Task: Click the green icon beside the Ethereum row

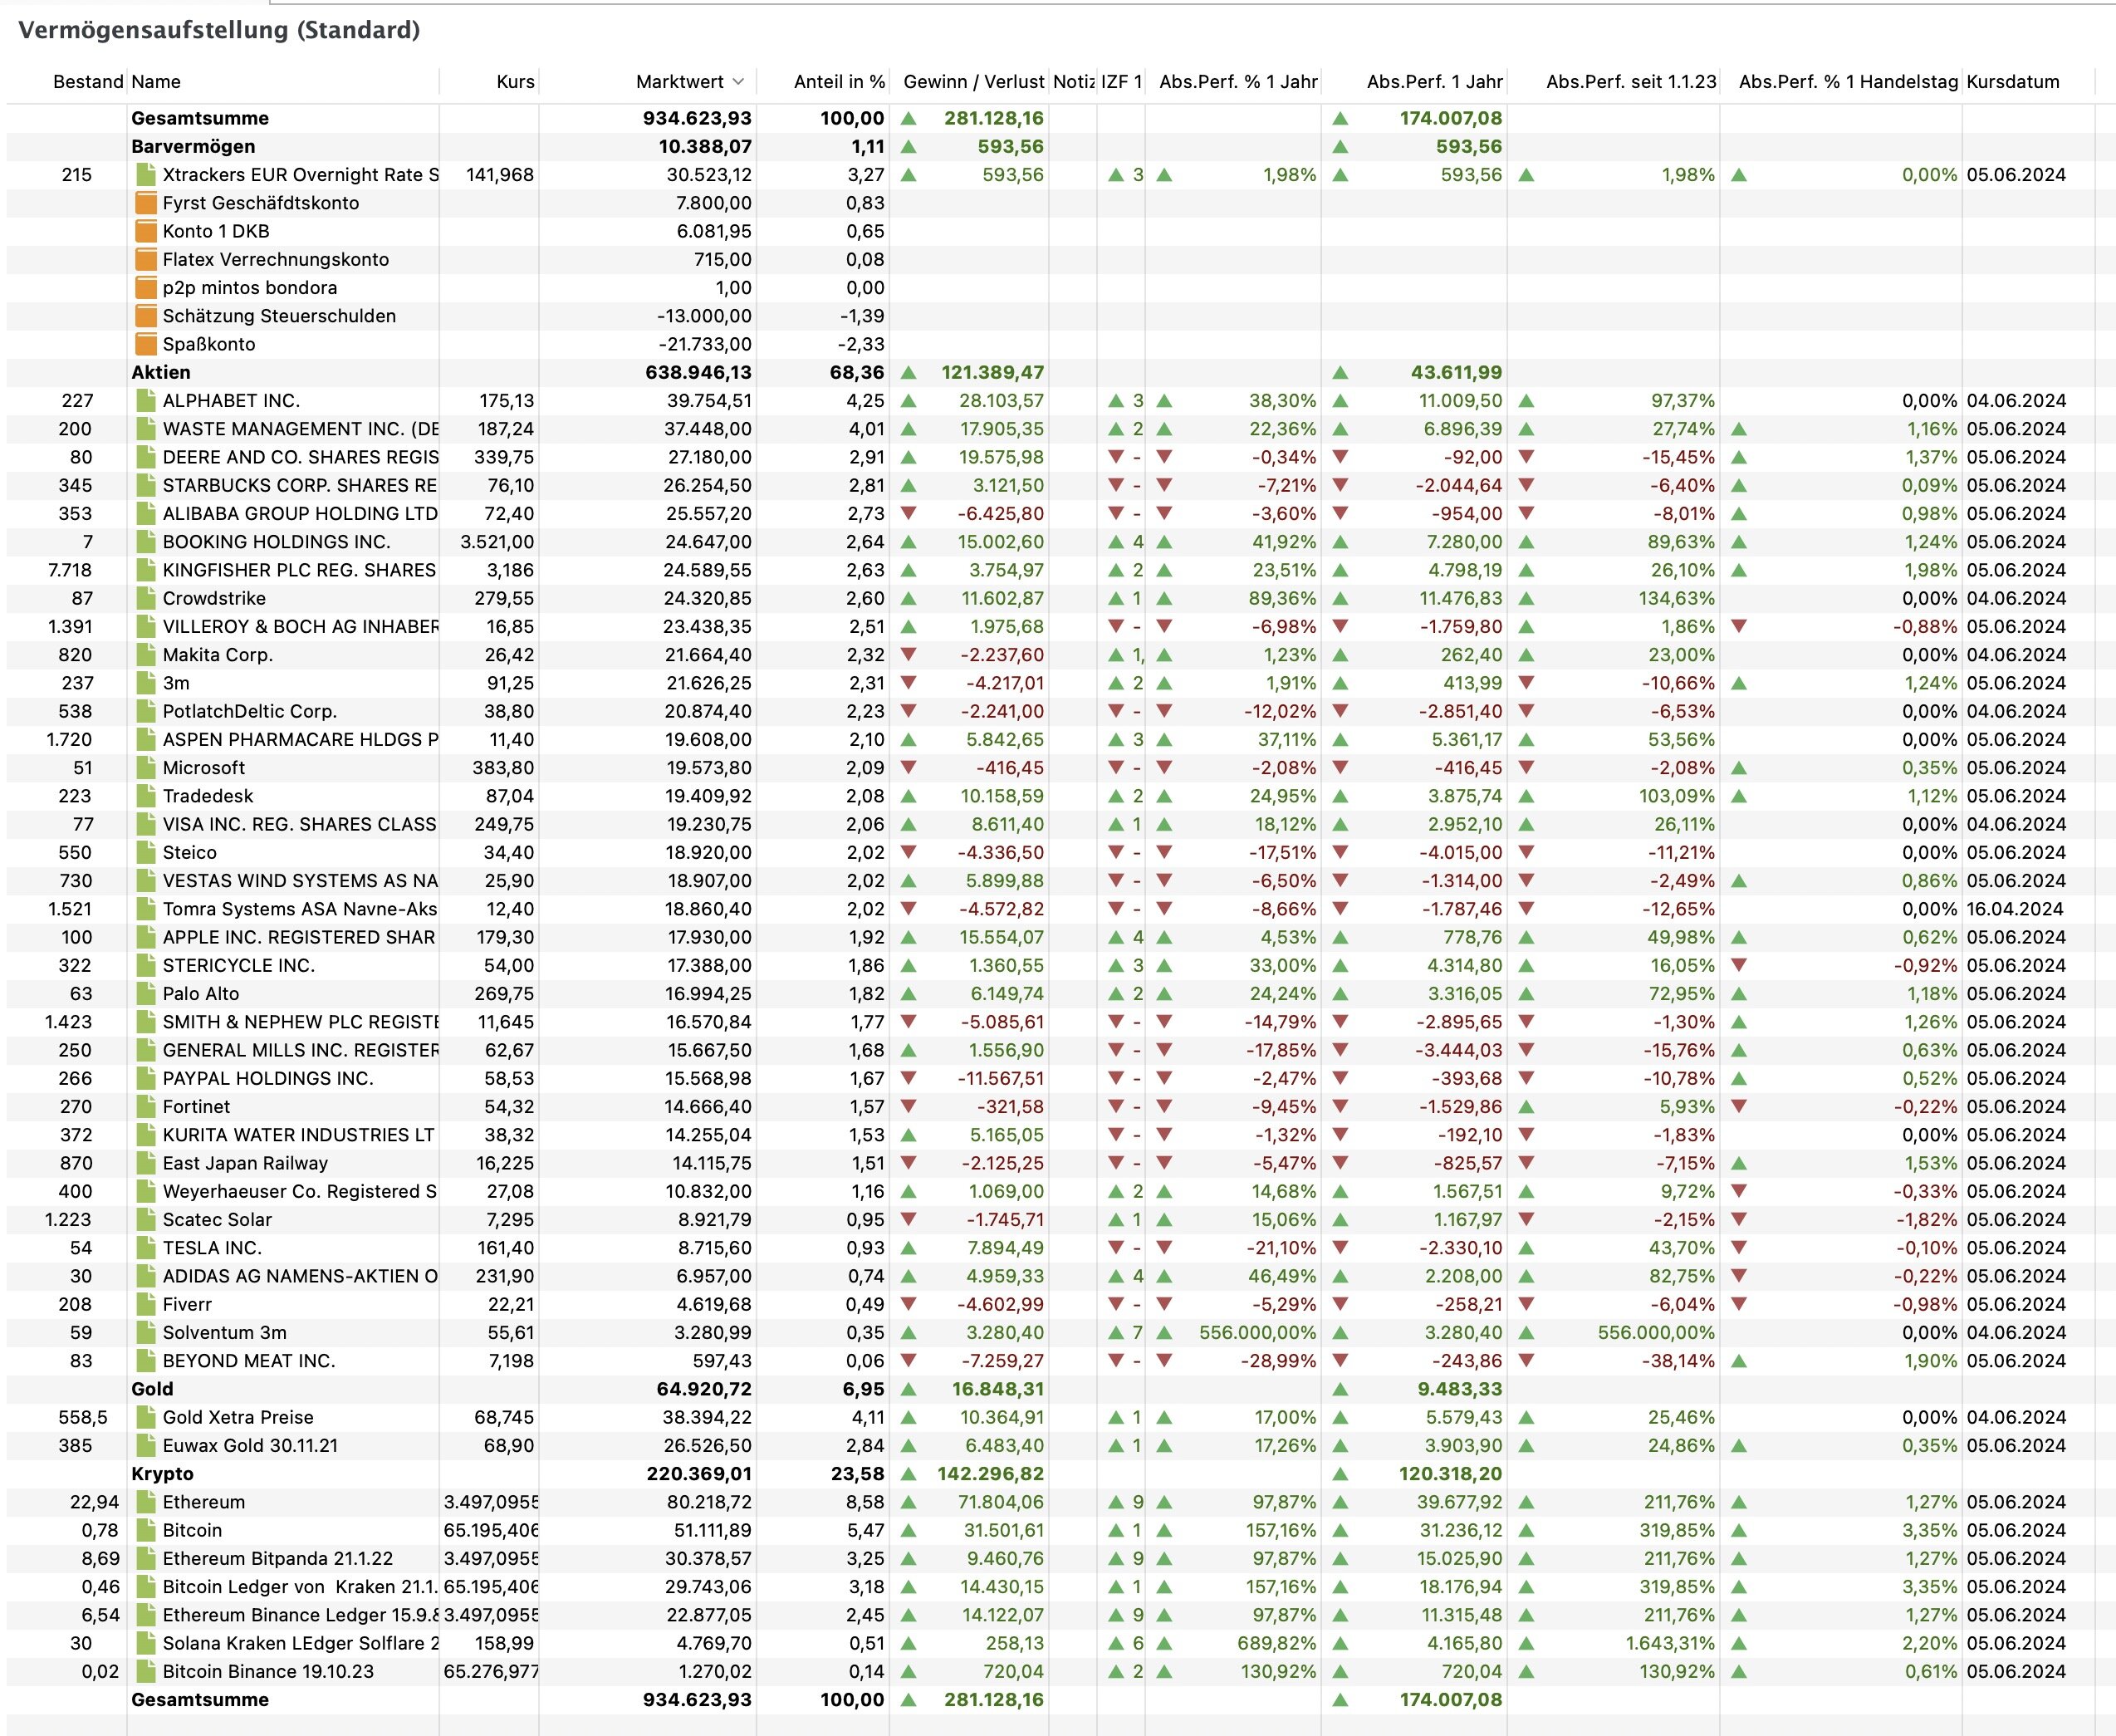Action: click(x=146, y=1502)
